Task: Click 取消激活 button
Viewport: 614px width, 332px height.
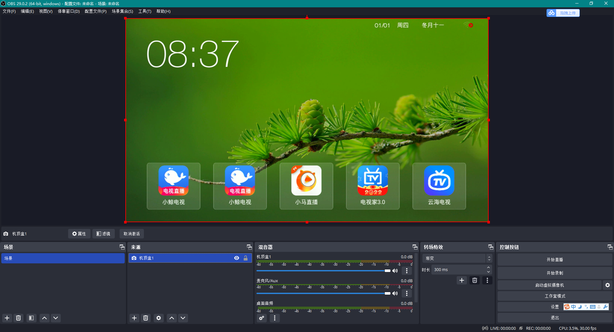Action: click(132, 234)
